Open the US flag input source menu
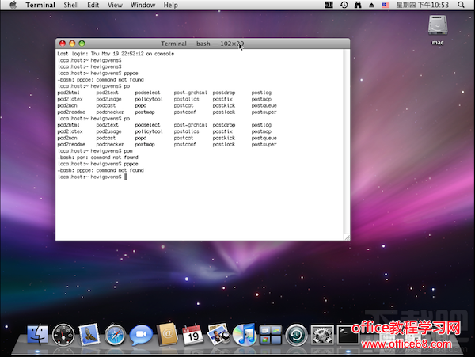475x357 pixels. pyautogui.click(x=386, y=5)
